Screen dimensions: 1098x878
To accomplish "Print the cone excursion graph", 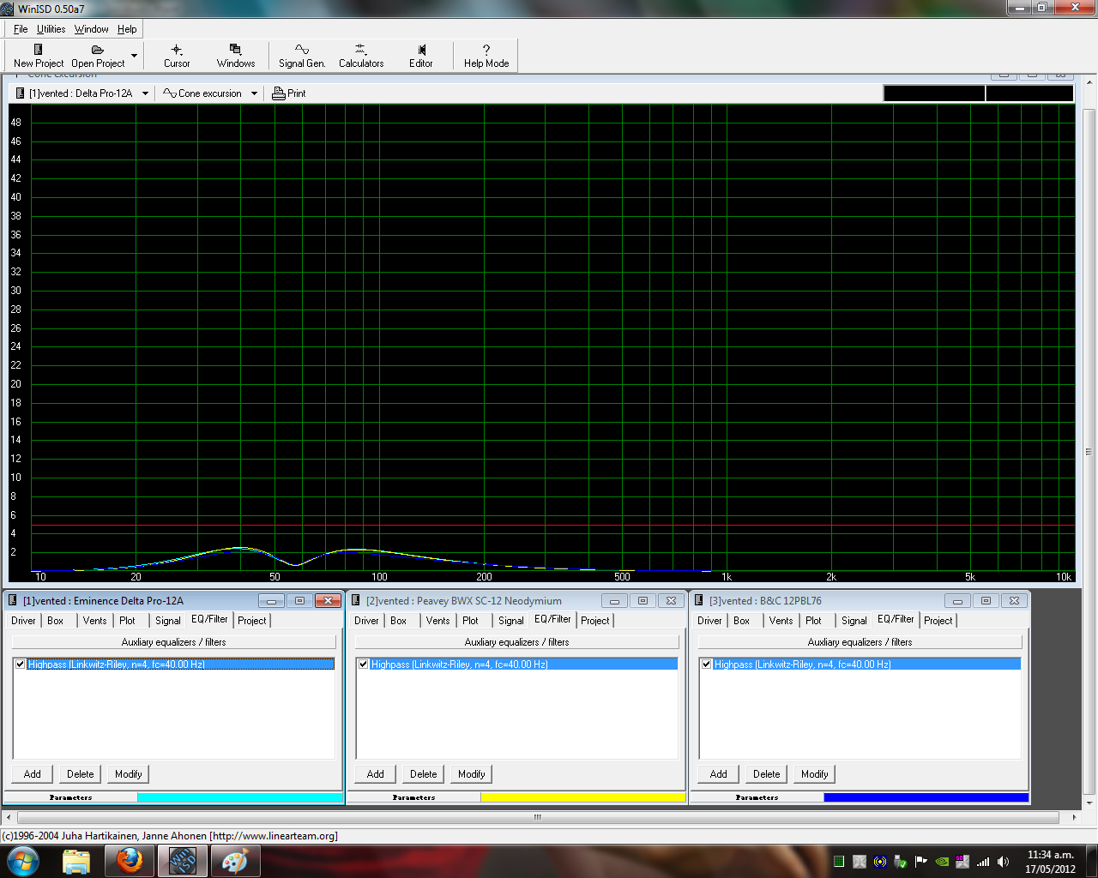I will coord(289,93).
